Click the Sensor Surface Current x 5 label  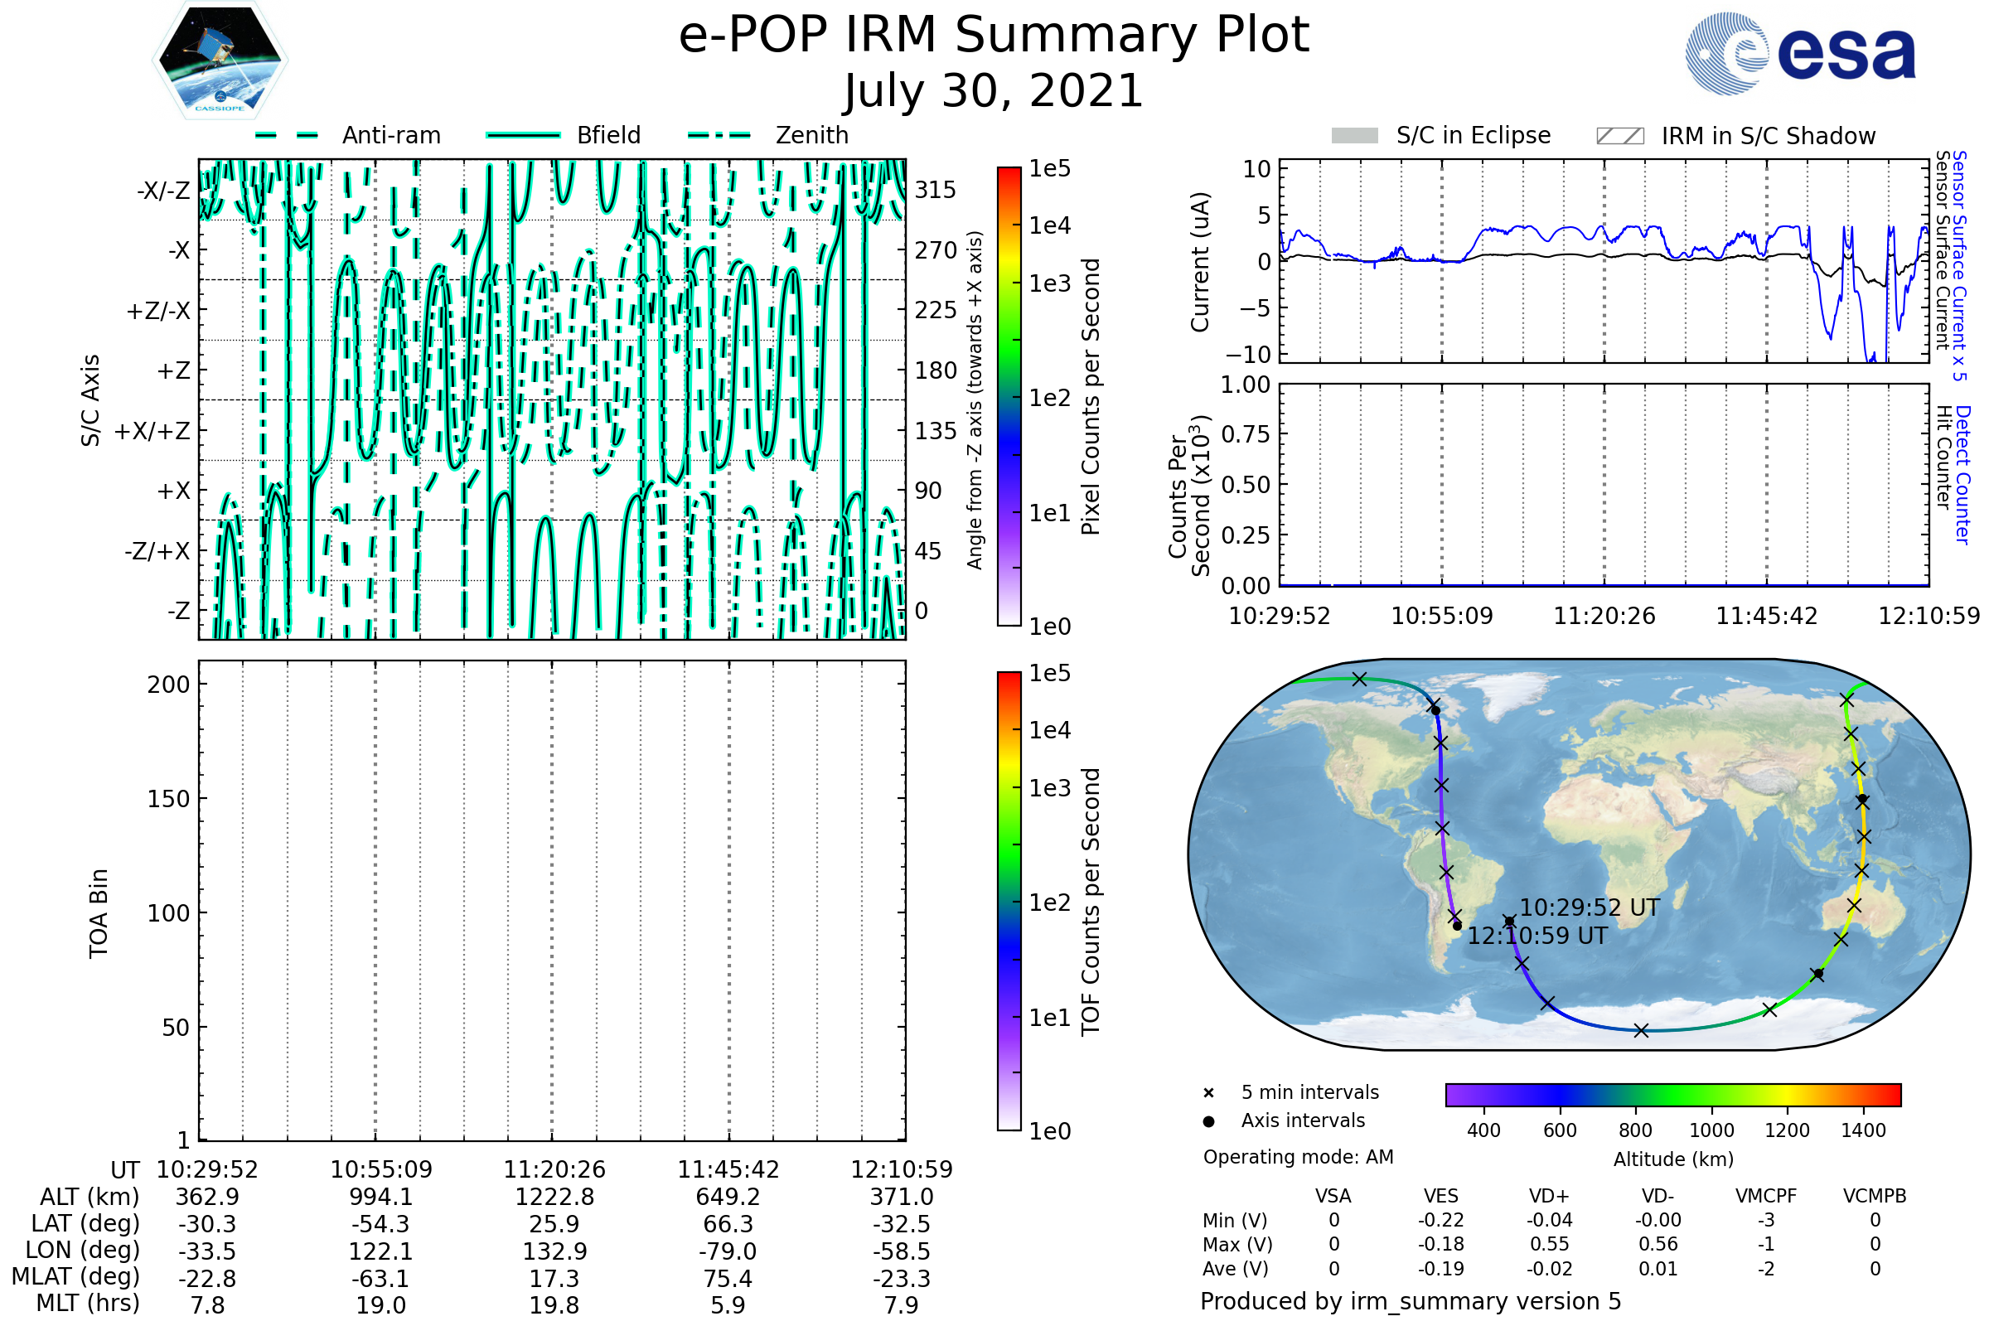(x=1959, y=264)
